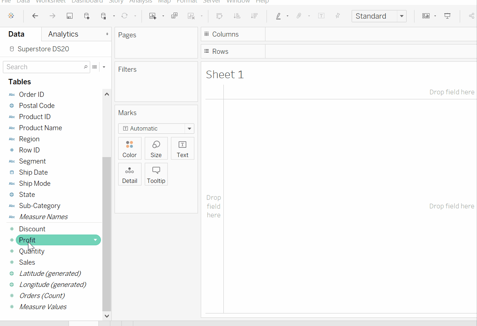Open the highlight dropdown arrow
This screenshot has height=326, width=477.
pos(287,16)
